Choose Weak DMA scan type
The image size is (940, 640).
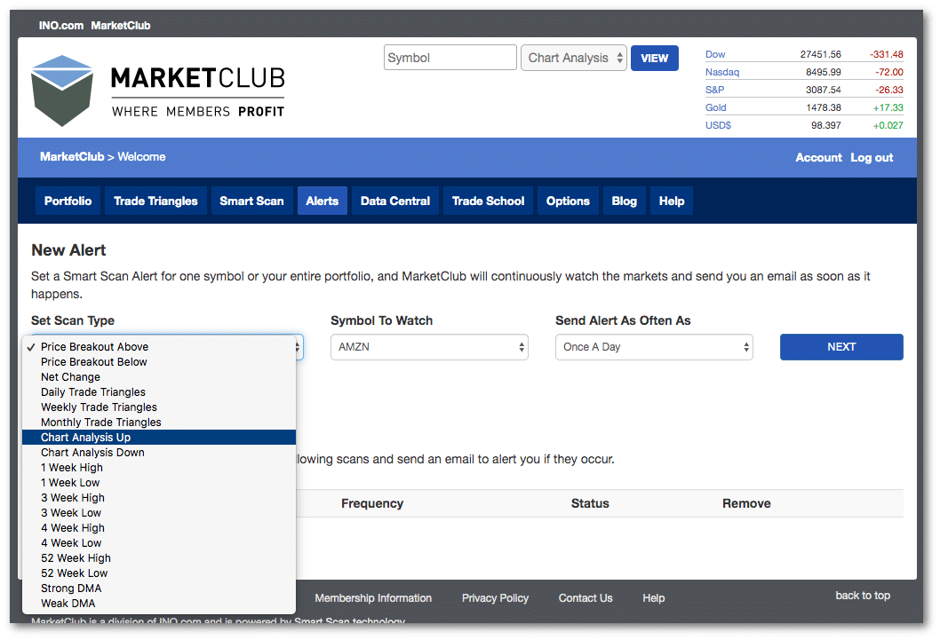click(x=159, y=604)
